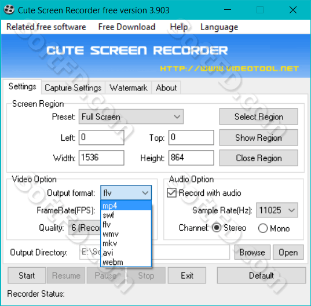Switch to the Watermark tab

pyautogui.click(x=129, y=88)
